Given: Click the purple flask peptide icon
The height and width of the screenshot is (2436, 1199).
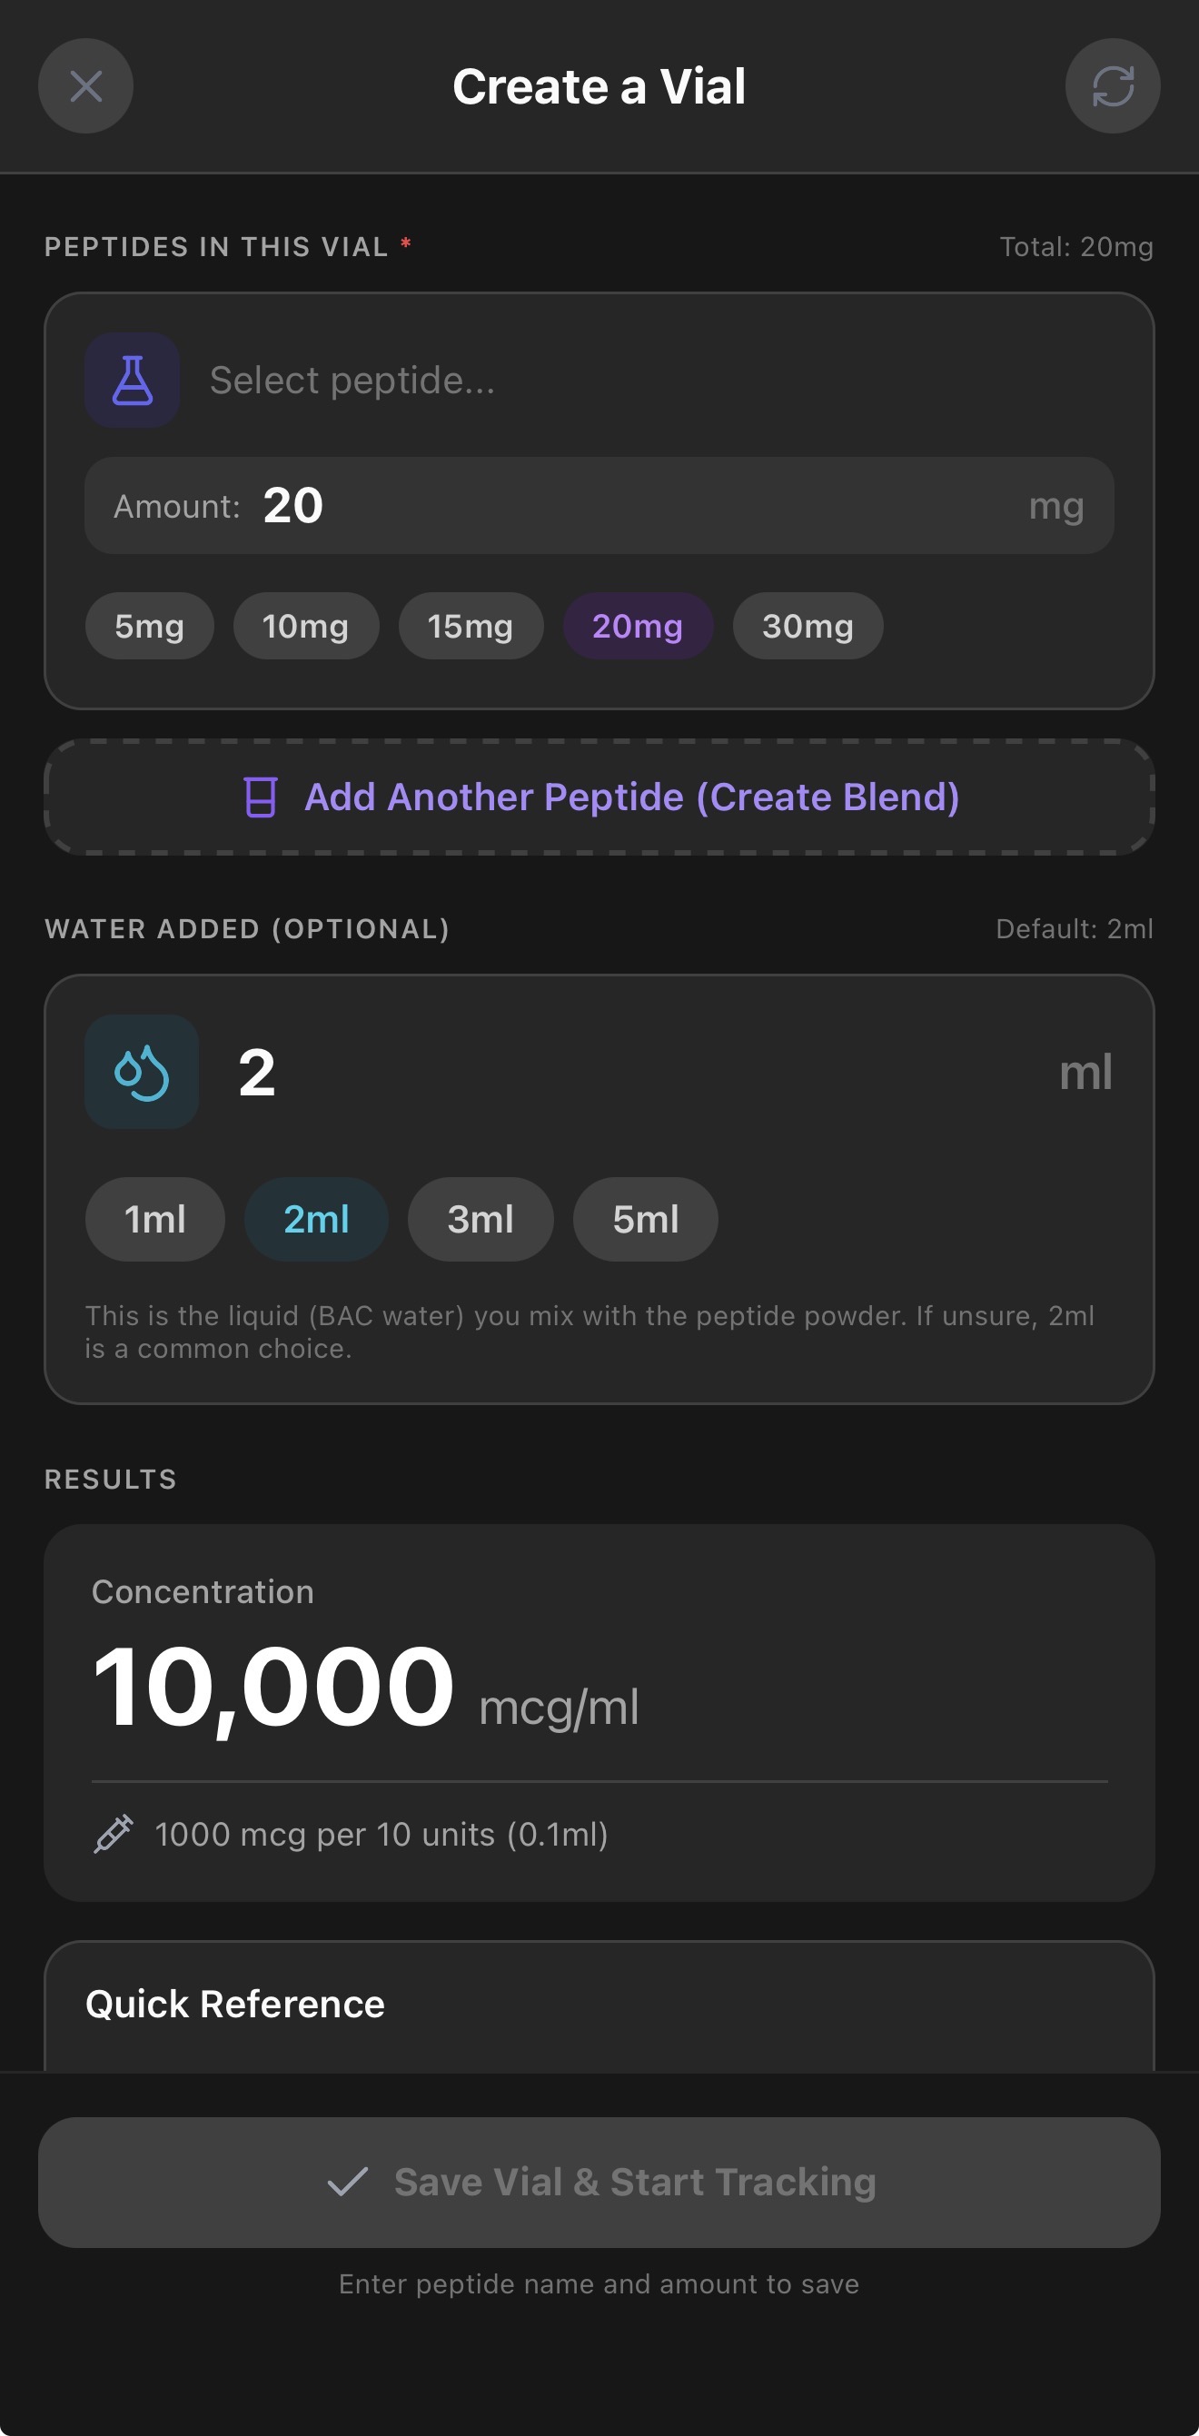Looking at the screenshot, I should click(x=133, y=381).
